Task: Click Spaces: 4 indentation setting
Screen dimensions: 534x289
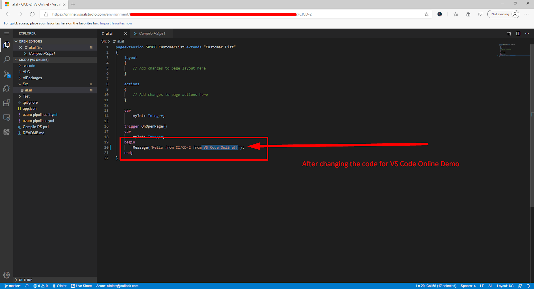Action: pos(468,286)
